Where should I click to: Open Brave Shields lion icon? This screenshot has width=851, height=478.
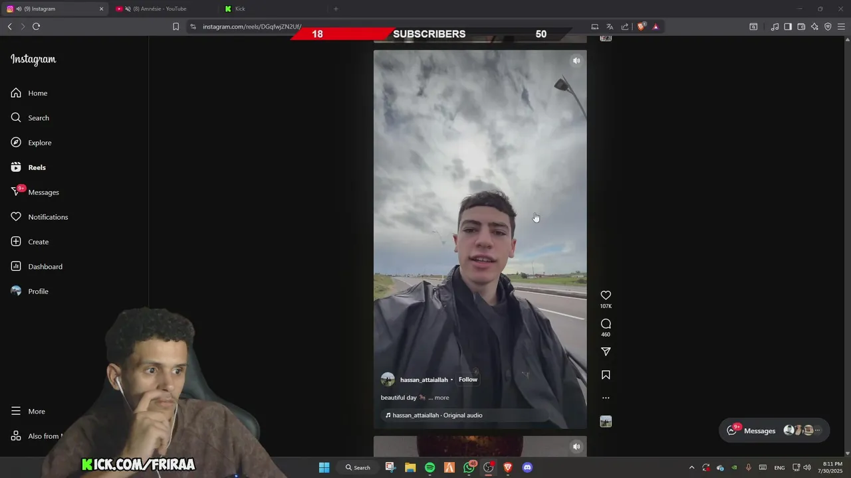[641, 27]
